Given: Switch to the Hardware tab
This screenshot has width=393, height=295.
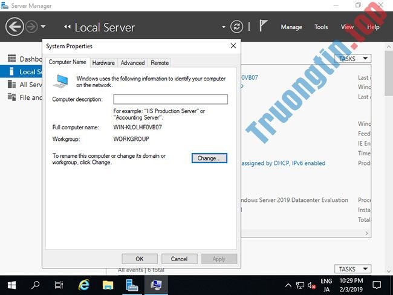Looking at the screenshot, I should [103, 63].
